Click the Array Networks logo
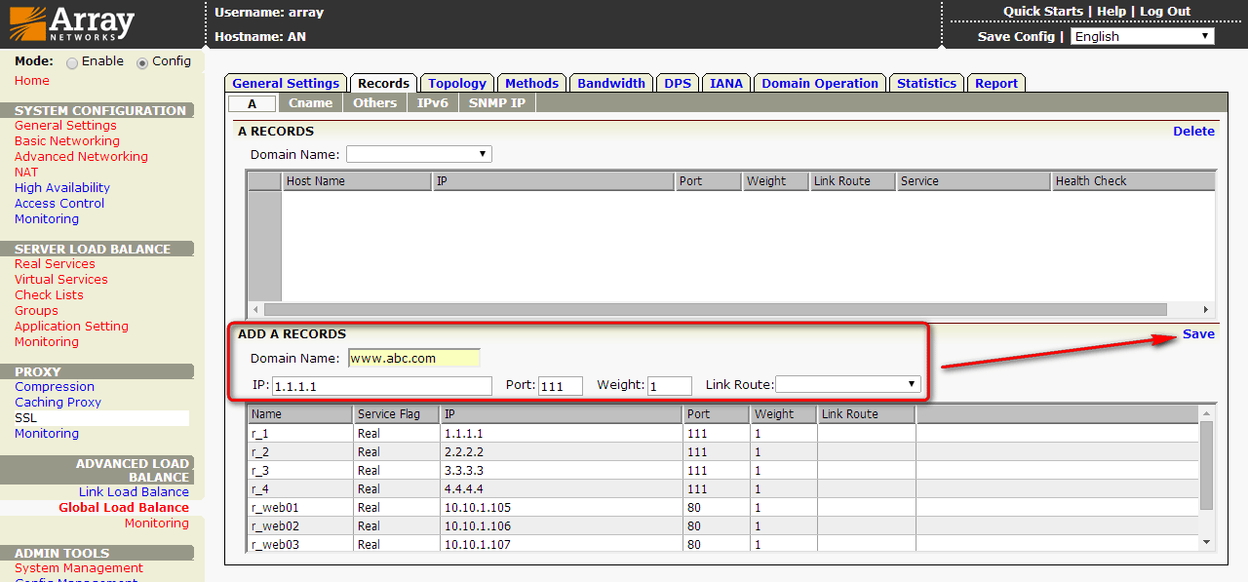The height and width of the screenshot is (582, 1248). [x=71, y=23]
